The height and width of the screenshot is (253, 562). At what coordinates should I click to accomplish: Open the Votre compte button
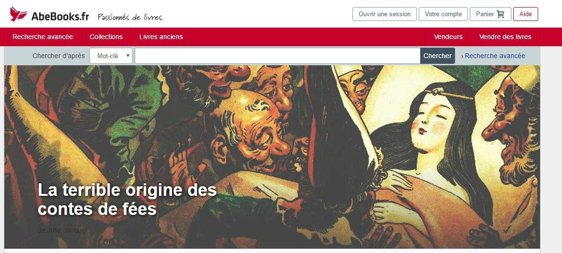444,14
